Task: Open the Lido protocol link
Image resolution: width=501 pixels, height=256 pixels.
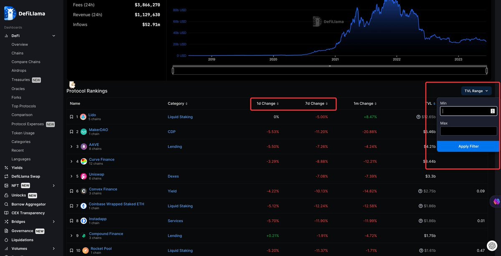Action: click(92, 115)
